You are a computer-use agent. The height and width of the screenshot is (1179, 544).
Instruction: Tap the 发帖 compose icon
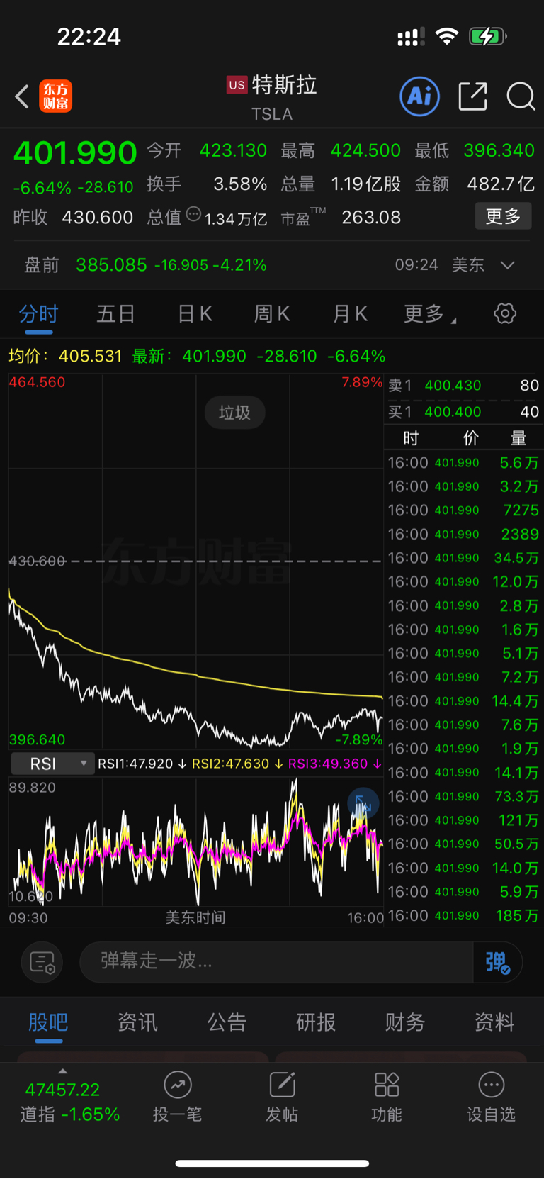click(x=282, y=1085)
